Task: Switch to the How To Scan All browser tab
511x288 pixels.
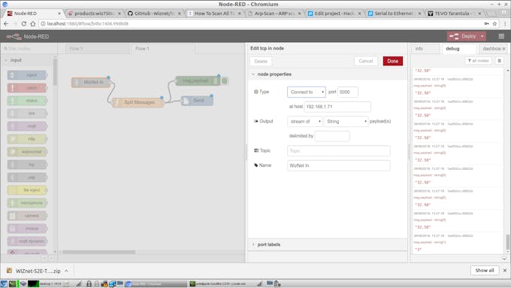Action: (x=215, y=14)
